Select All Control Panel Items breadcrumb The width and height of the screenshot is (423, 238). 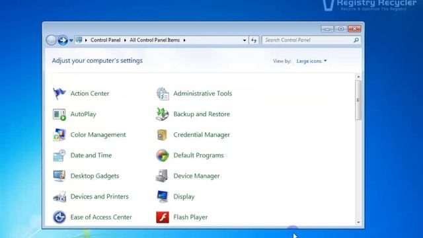(x=155, y=40)
